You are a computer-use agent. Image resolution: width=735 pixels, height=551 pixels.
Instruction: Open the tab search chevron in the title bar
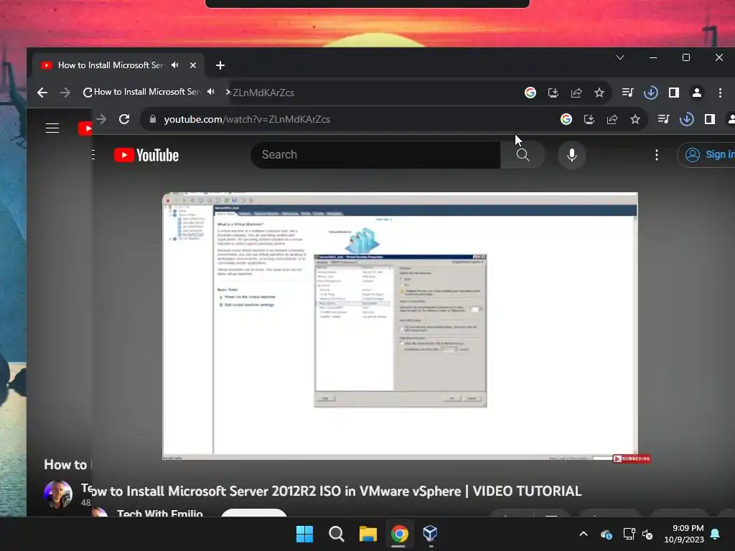coord(619,57)
